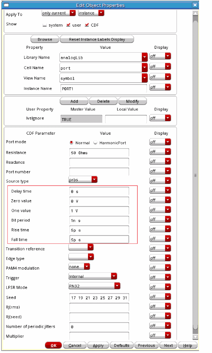The width and height of the screenshot is (212, 353).
Task: Open Display dropdown for lvsIgnore row
Action: 160,118
